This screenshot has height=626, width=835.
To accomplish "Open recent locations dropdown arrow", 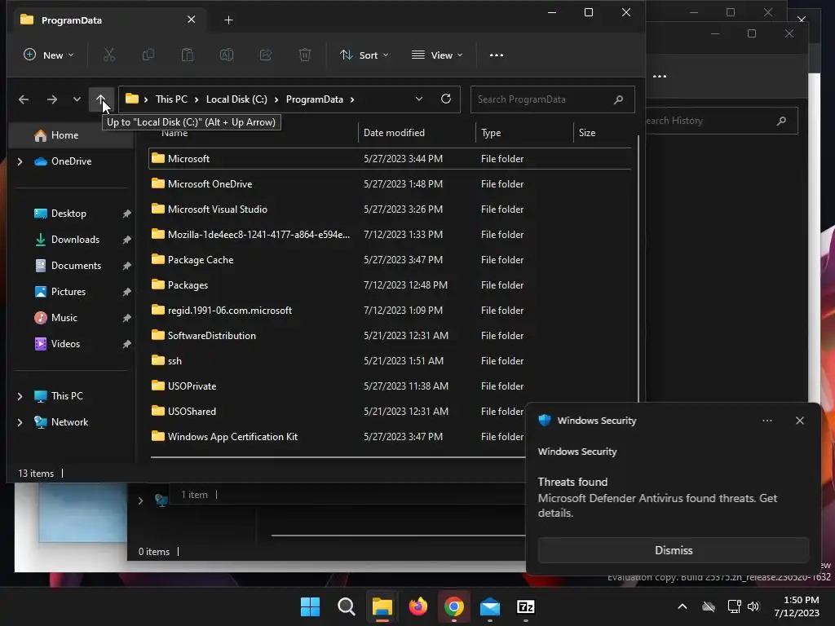I will point(77,99).
